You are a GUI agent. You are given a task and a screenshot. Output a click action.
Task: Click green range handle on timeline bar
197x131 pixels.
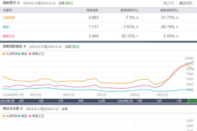point(188,101)
